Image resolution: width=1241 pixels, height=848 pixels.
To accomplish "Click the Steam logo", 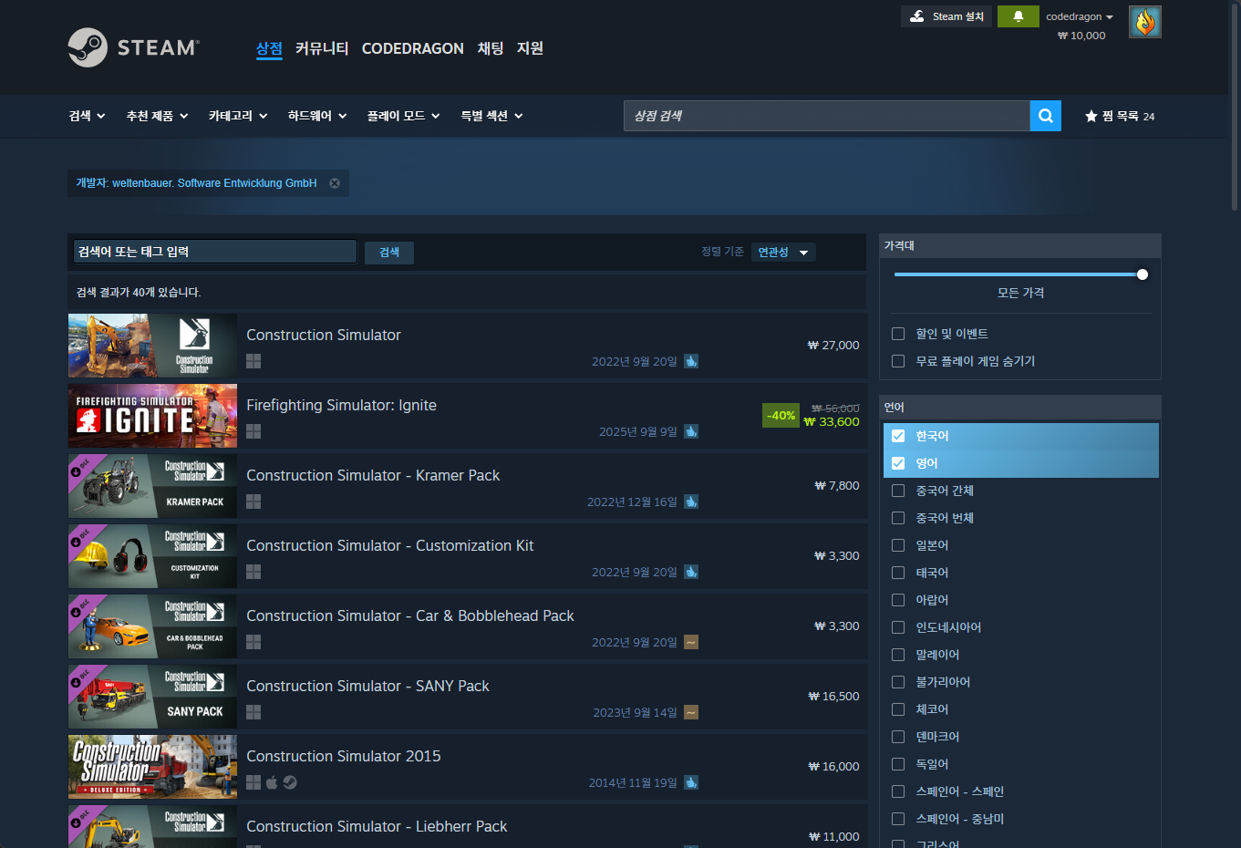I will pos(134,47).
